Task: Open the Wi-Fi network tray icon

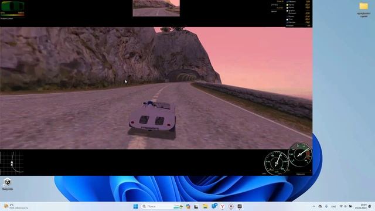Action: (341, 206)
